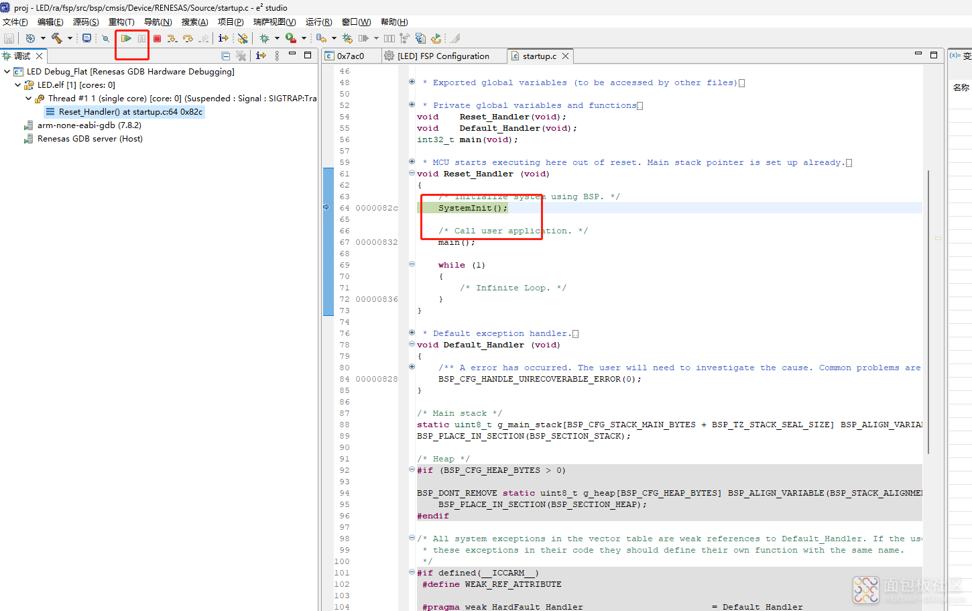Maximize the Debug view panel
972x611 pixels.
(x=308, y=55)
